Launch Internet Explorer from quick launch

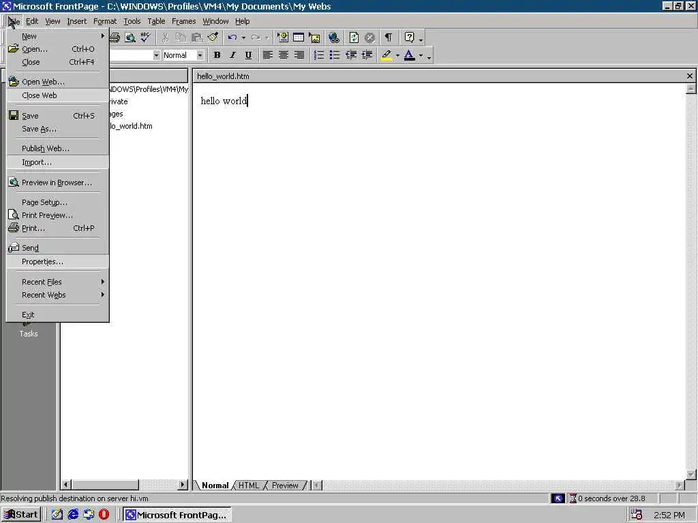(x=73, y=515)
